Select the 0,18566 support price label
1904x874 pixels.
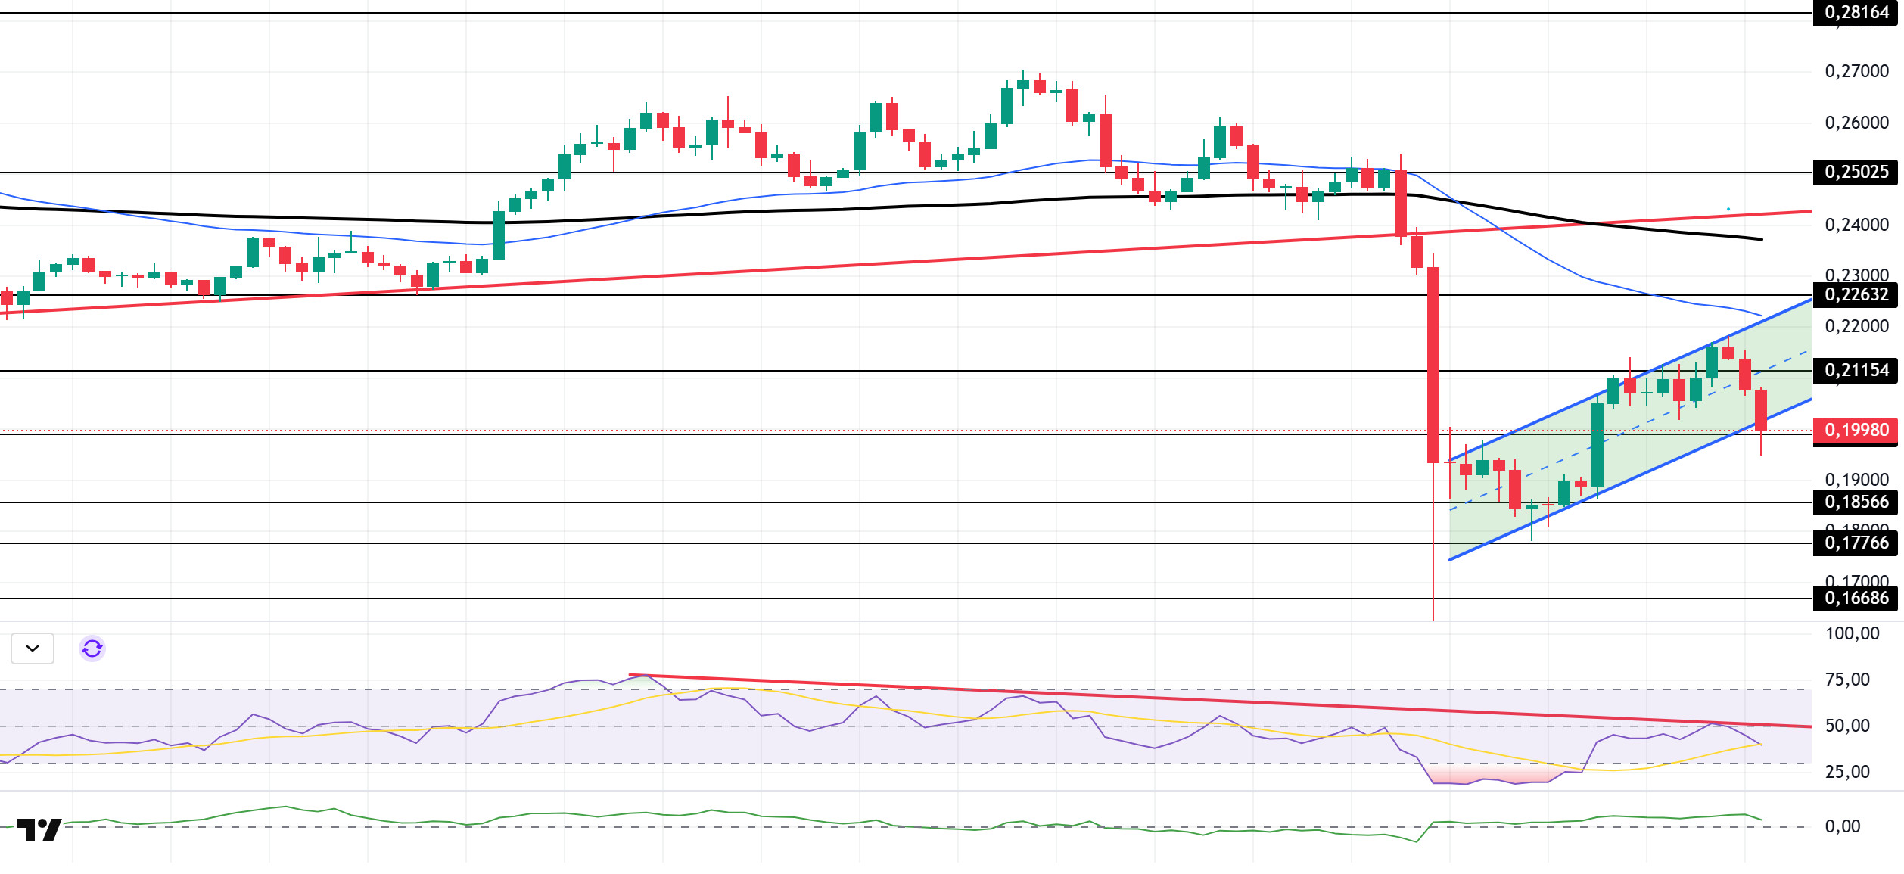[x=1856, y=502]
